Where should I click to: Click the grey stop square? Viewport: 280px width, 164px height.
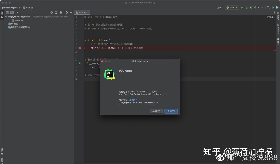[262, 7]
